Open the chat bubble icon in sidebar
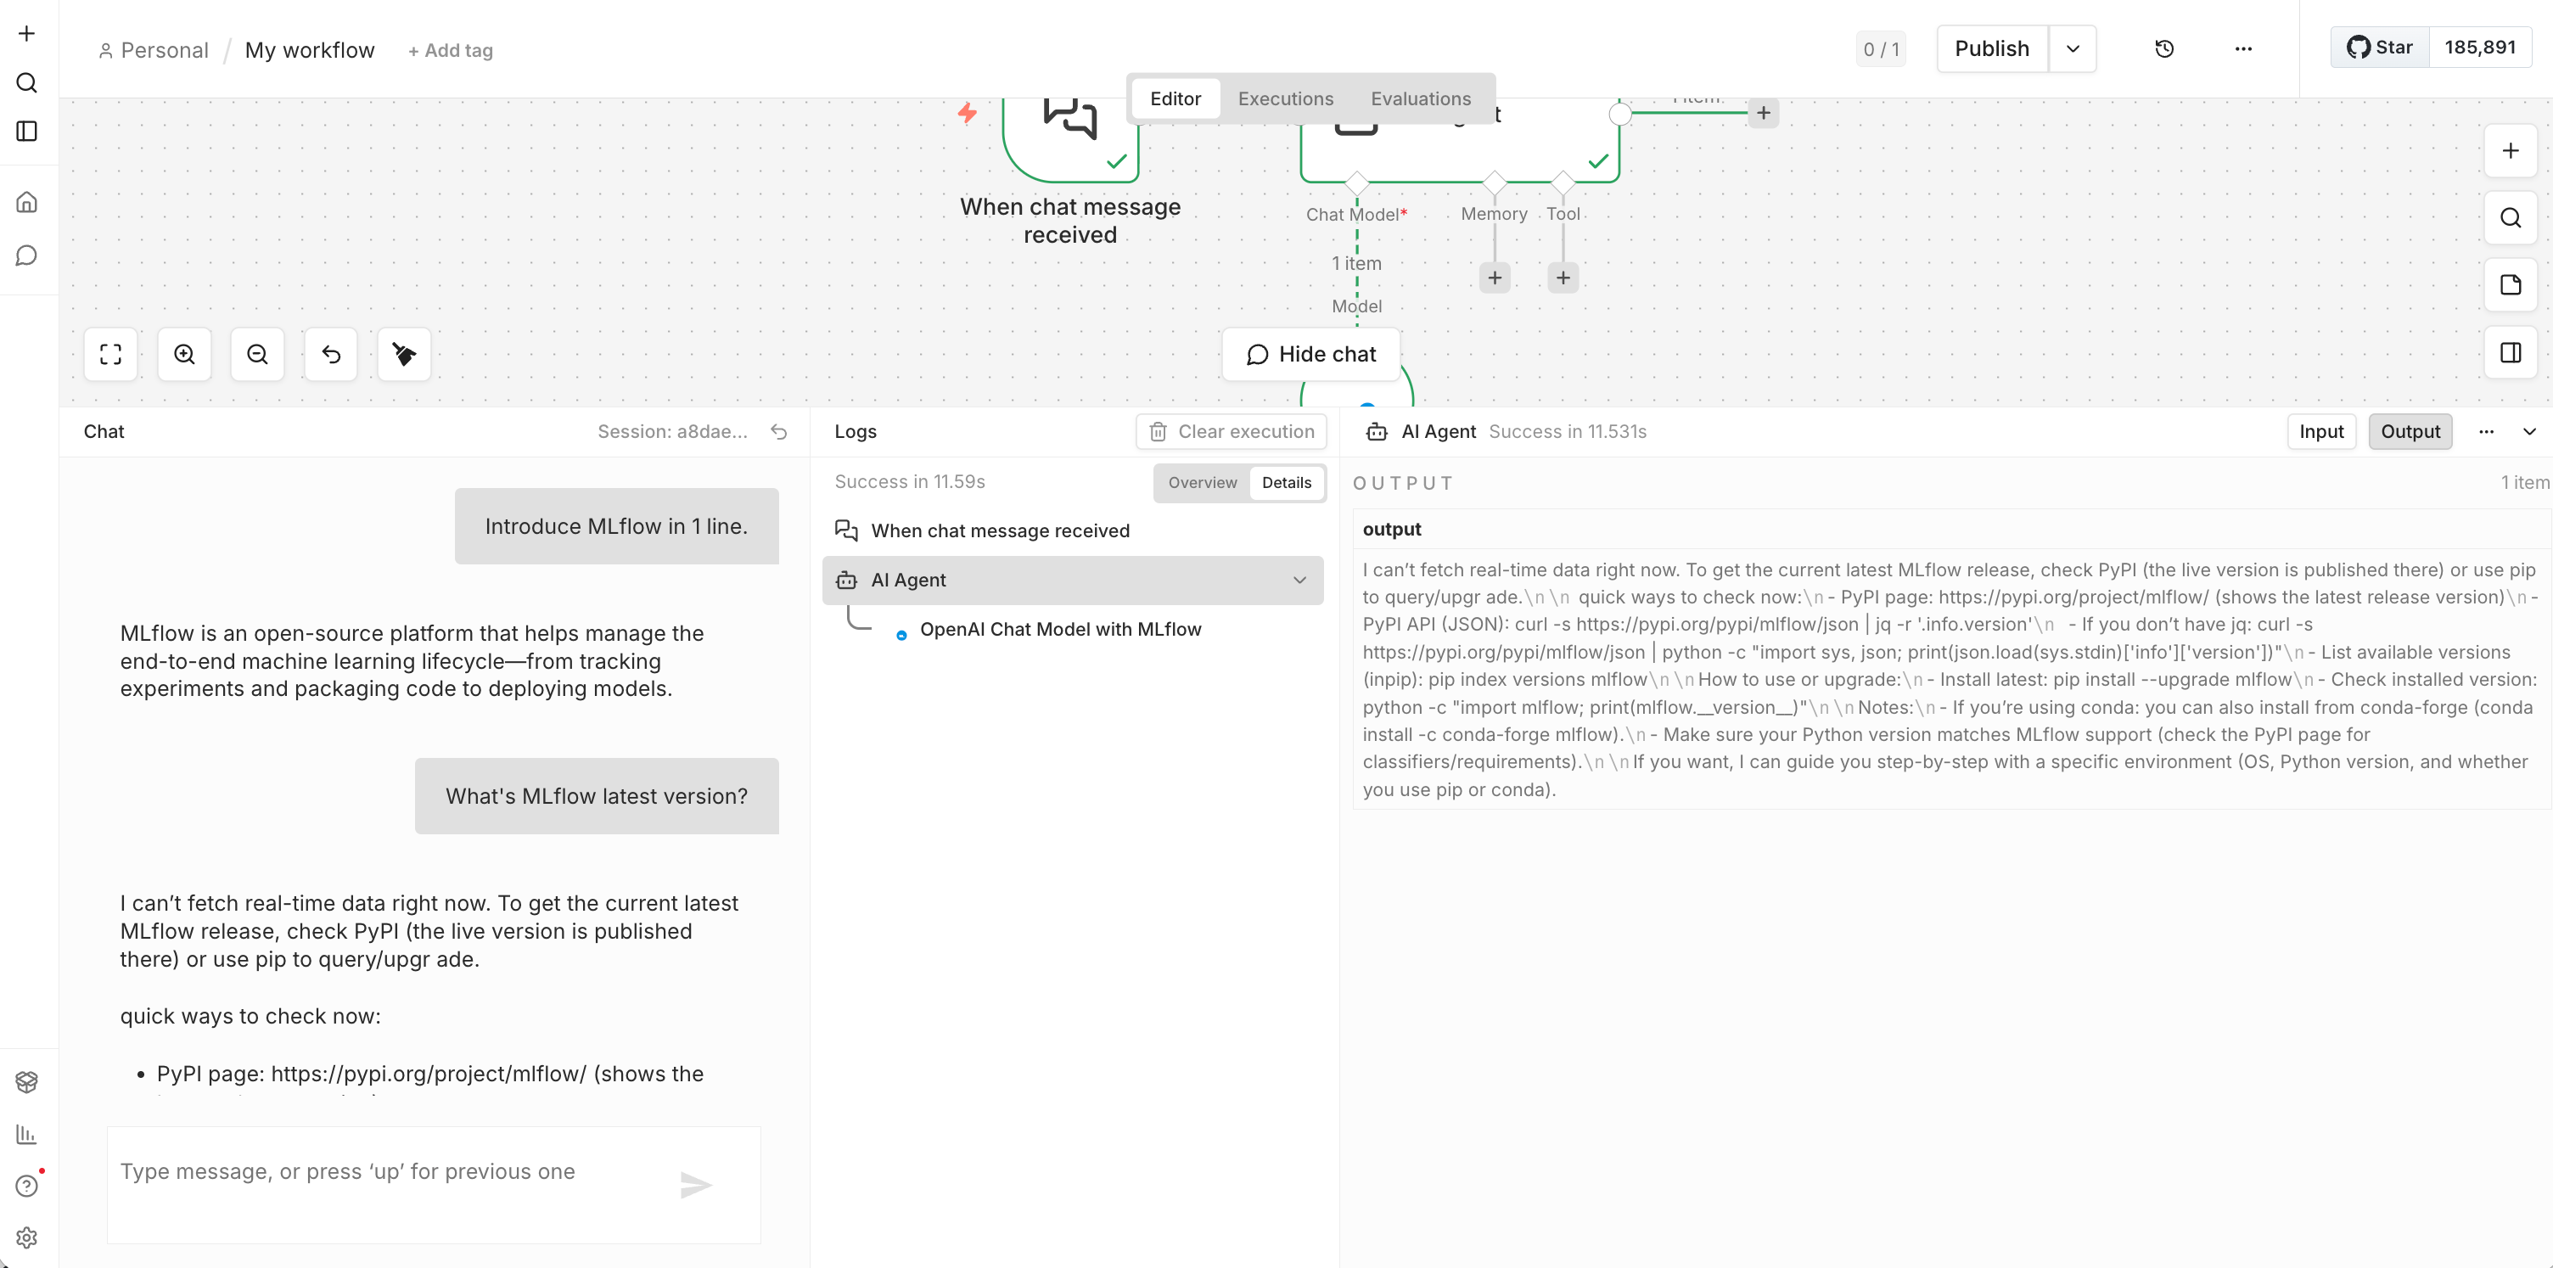The height and width of the screenshot is (1268, 2553). (x=27, y=255)
